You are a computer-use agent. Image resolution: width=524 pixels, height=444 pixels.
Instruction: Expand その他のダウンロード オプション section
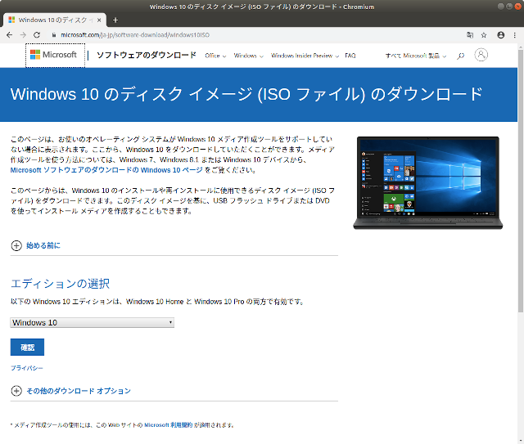(x=79, y=391)
